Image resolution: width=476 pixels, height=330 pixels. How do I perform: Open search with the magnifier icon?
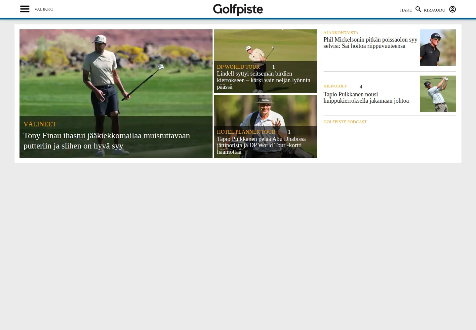tap(418, 9)
